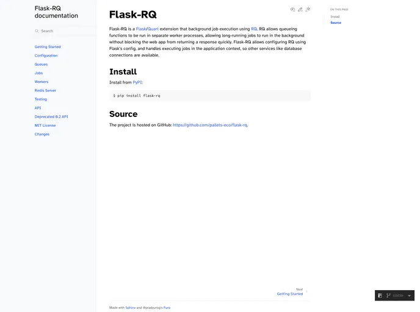Jump to Install in the page contents
This screenshot has width=420, height=312.
[335, 16]
